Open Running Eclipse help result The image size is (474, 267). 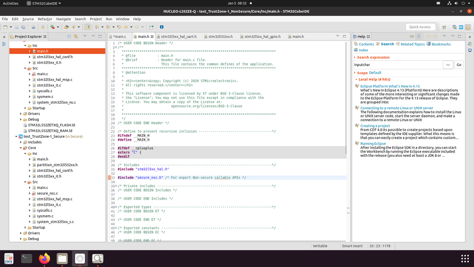[373, 143]
